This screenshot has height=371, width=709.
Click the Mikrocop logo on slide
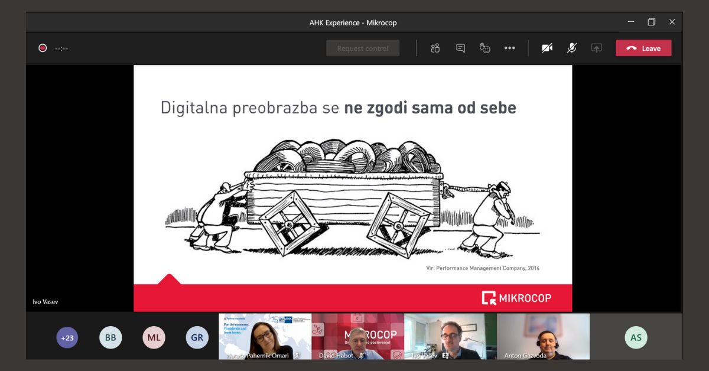coord(516,298)
